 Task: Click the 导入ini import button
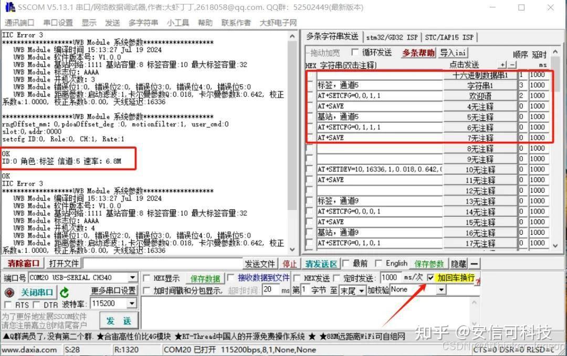click(452, 53)
